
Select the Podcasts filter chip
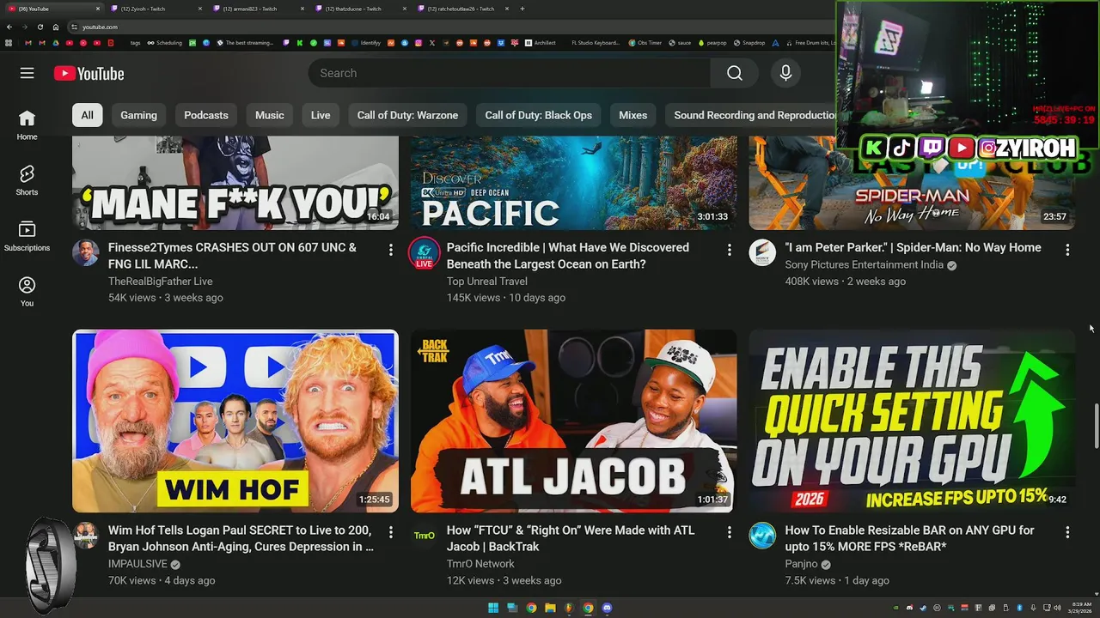click(206, 115)
